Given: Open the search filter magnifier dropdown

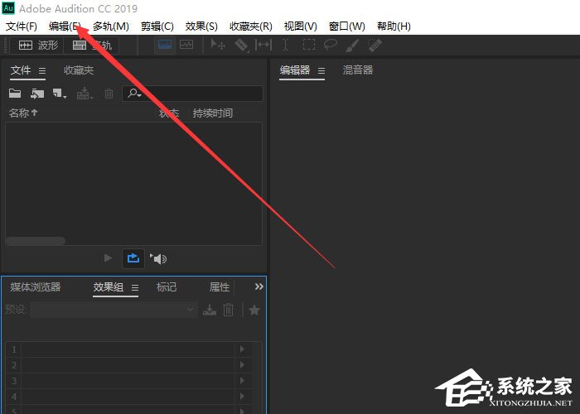Looking at the screenshot, I should click(x=134, y=94).
